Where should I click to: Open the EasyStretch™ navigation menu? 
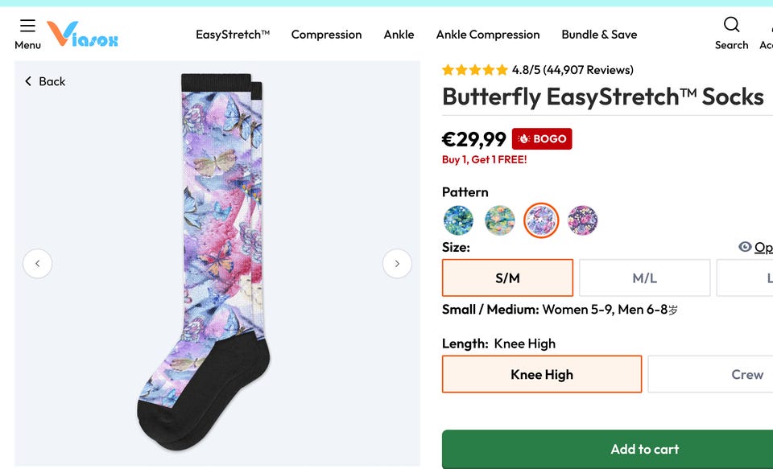233,35
